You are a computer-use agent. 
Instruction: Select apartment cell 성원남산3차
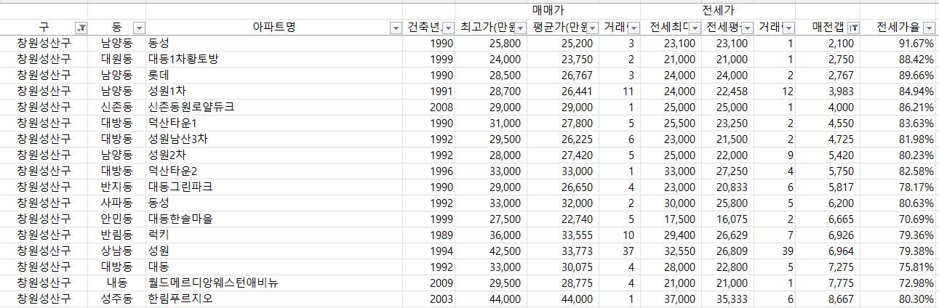click(x=275, y=139)
